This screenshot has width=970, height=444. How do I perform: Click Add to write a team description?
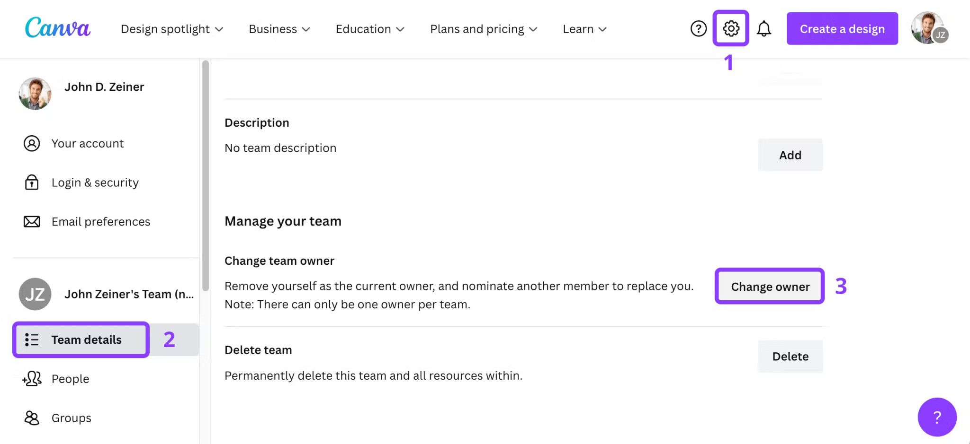coord(790,155)
